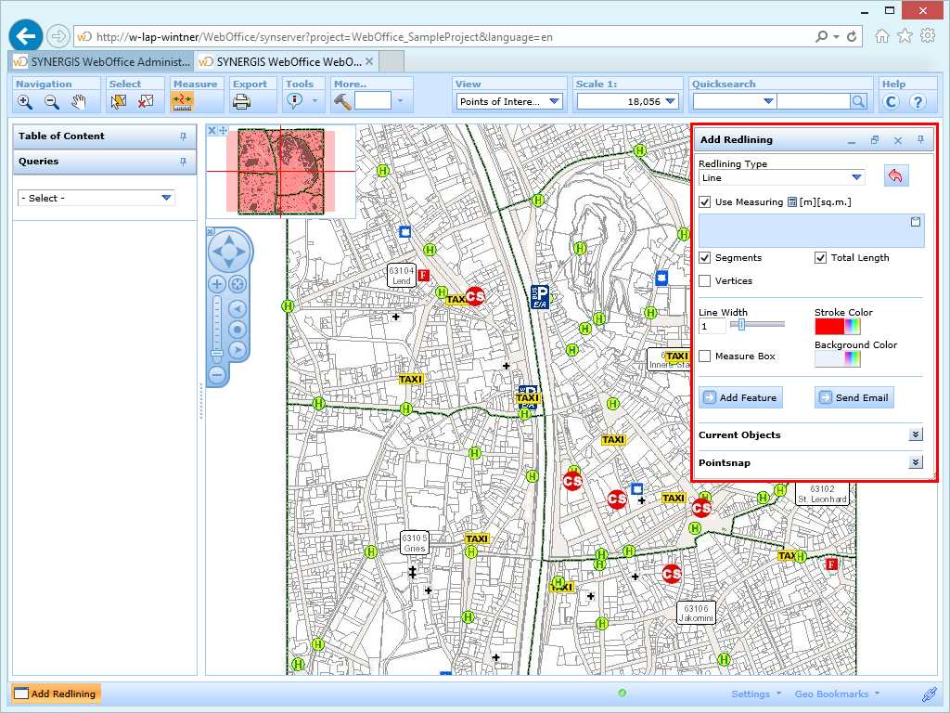The height and width of the screenshot is (713, 950).
Task: Disable the Segments checkbox
Action: click(705, 258)
